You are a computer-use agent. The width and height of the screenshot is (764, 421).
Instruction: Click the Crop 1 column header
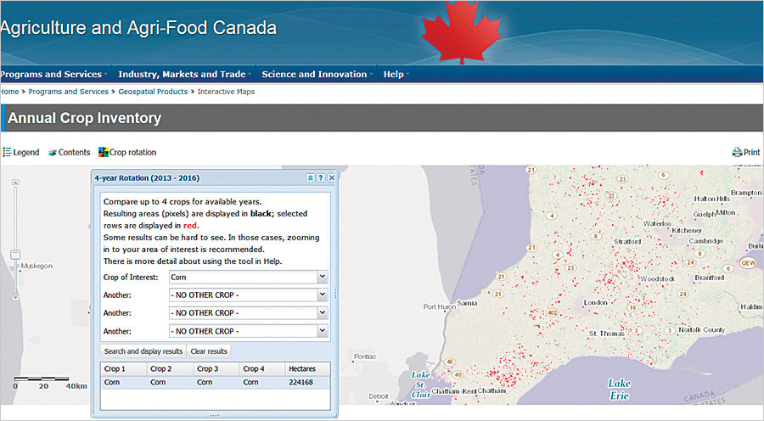click(x=124, y=369)
